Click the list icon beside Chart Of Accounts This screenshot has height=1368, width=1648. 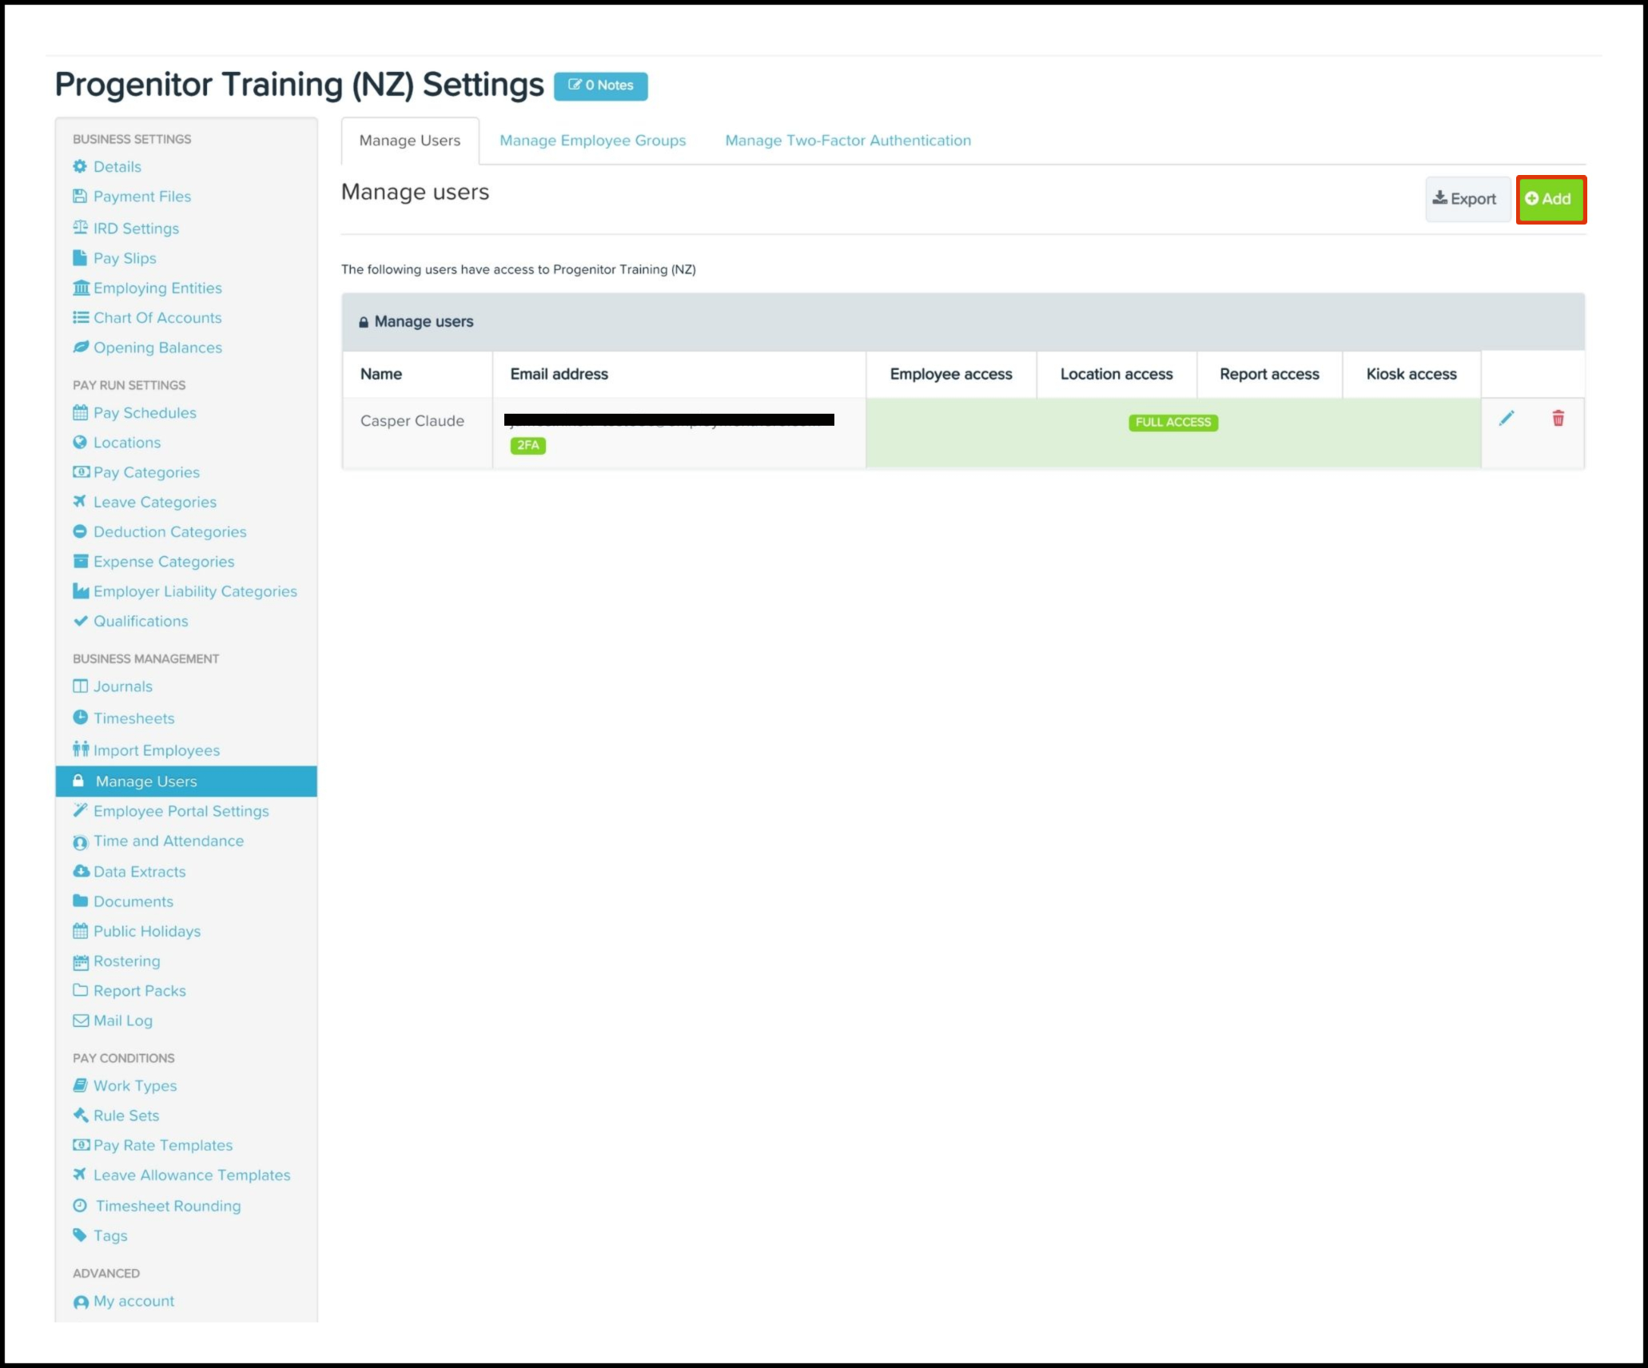click(x=81, y=317)
